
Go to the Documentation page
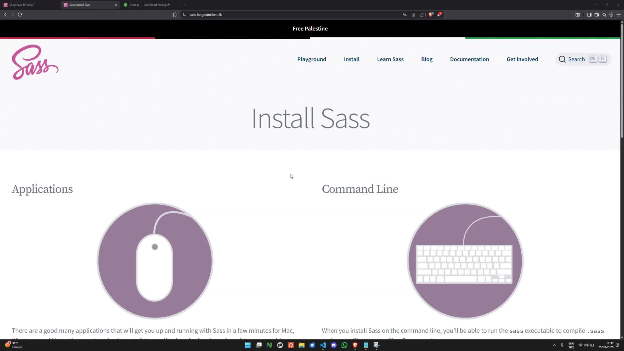click(x=469, y=59)
